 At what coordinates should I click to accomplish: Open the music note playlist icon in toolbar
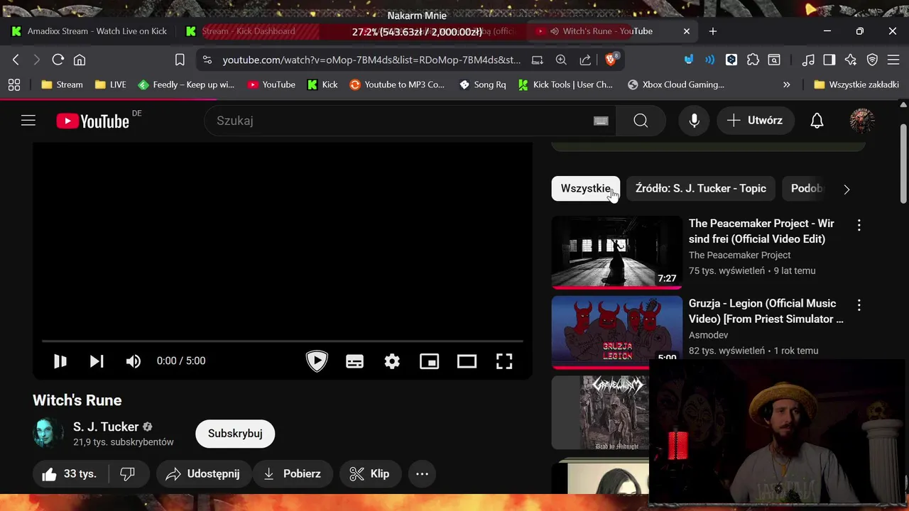pos(808,60)
